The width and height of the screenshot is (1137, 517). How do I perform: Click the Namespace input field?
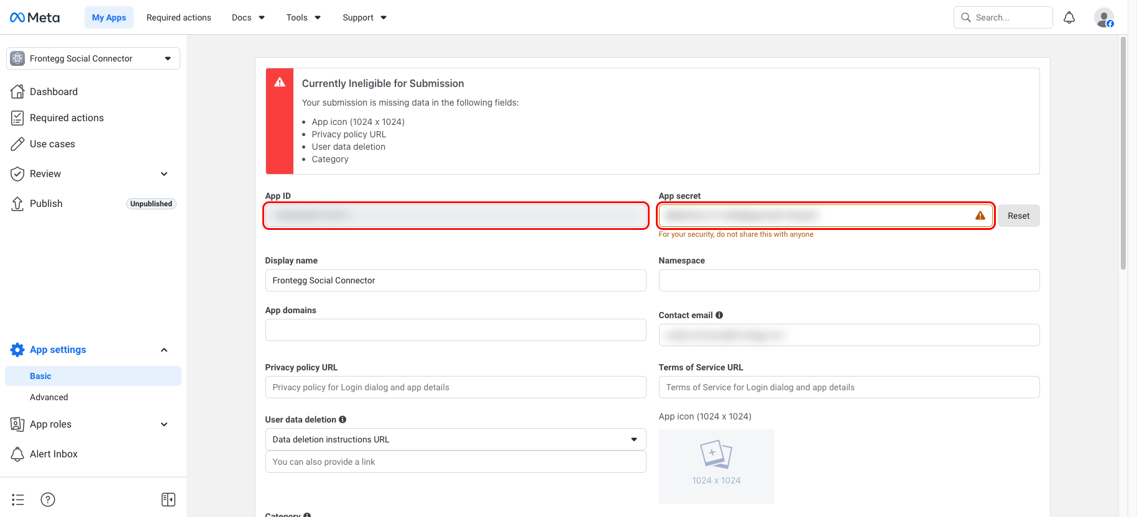pyautogui.click(x=849, y=280)
